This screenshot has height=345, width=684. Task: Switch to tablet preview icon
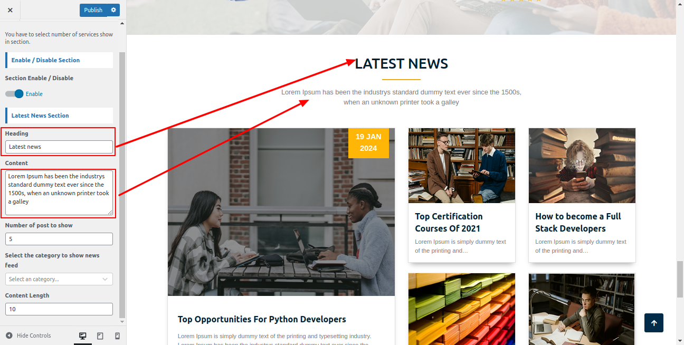point(100,336)
